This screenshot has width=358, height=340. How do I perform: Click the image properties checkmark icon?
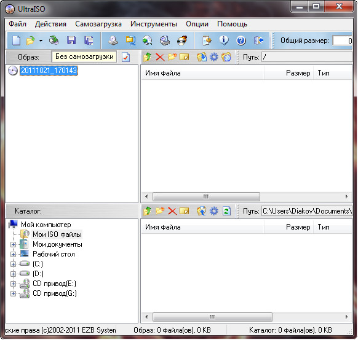(x=126, y=57)
